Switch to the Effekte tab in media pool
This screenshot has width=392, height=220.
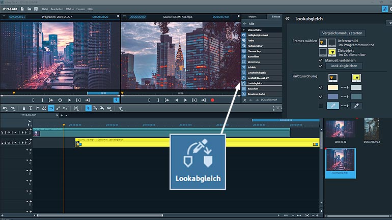pos(275,17)
